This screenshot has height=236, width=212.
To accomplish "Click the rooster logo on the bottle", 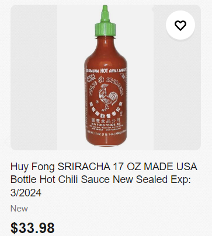I will pyautogui.click(x=106, y=97).
